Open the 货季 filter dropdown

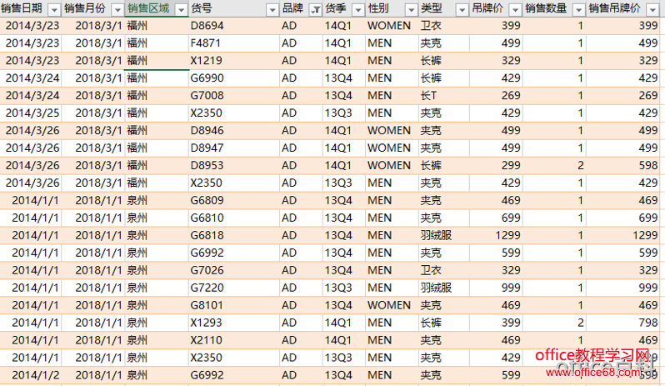tap(358, 9)
